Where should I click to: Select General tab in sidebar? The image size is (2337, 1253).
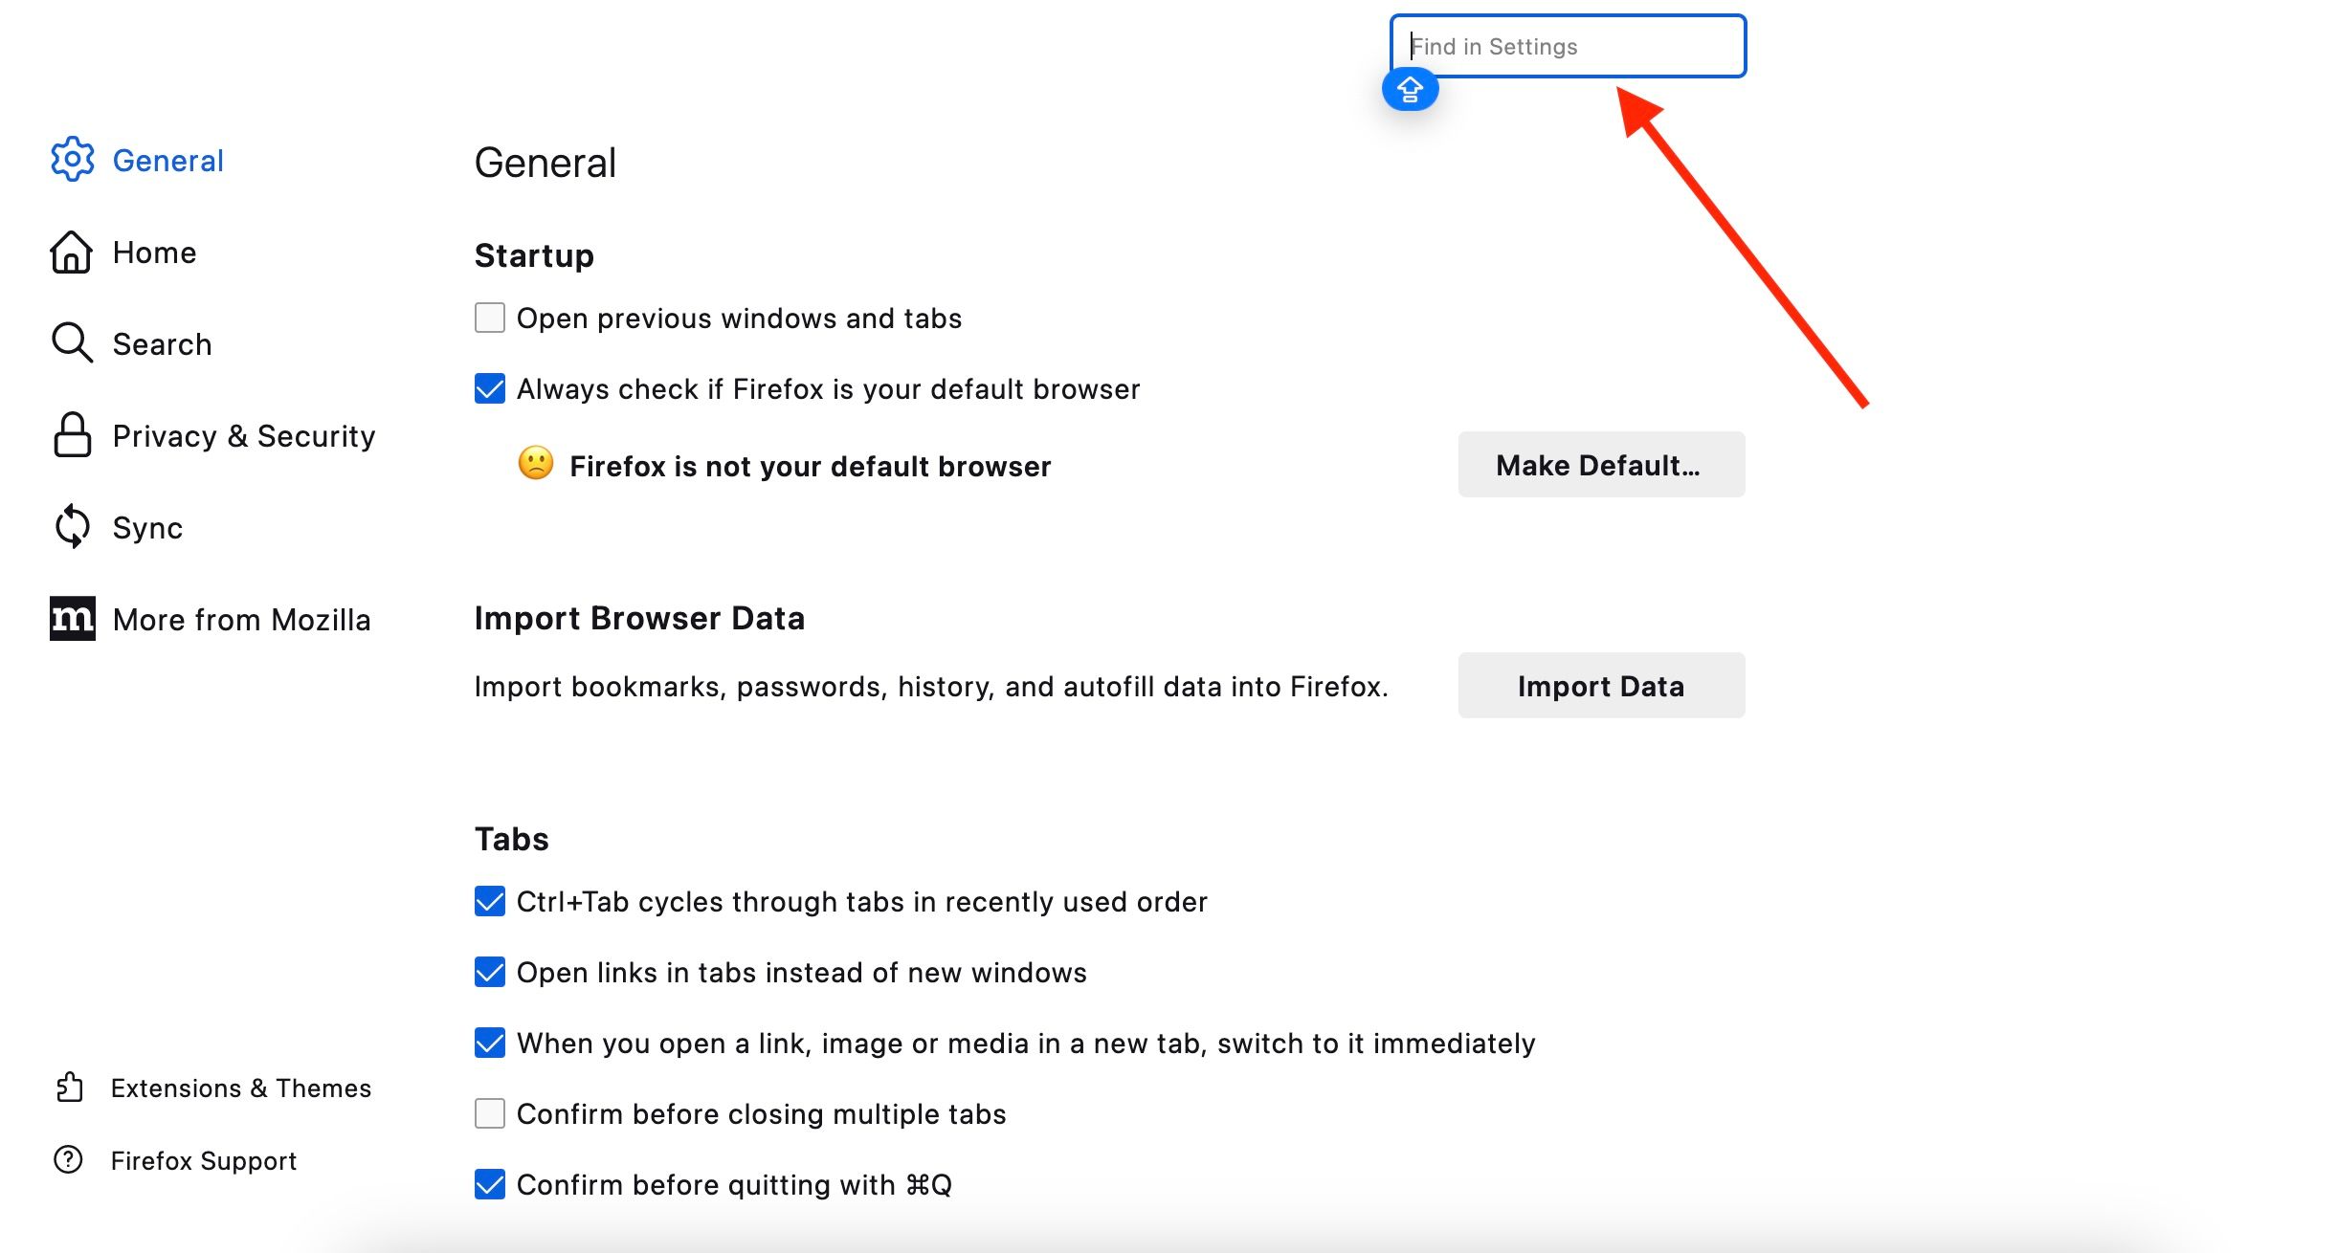pyautogui.click(x=168, y=159)
